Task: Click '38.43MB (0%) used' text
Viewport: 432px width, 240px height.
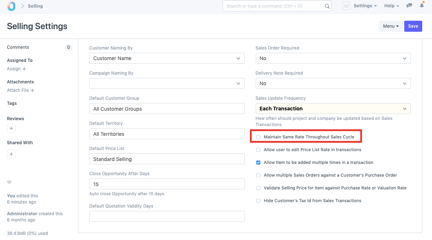Action: click(x=27, y=233)
